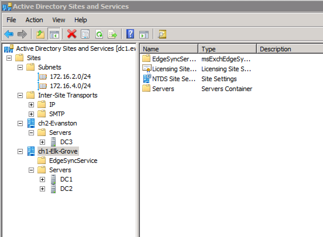Image resolution: width=323 pixels, height=237 pixels.
Task: Click the EdgeSyncSer... folder icon in list
Action: pyautogui.click(x=146, y=59)
